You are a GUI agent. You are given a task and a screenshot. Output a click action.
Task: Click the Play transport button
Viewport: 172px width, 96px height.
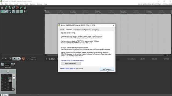pos(15,59)
